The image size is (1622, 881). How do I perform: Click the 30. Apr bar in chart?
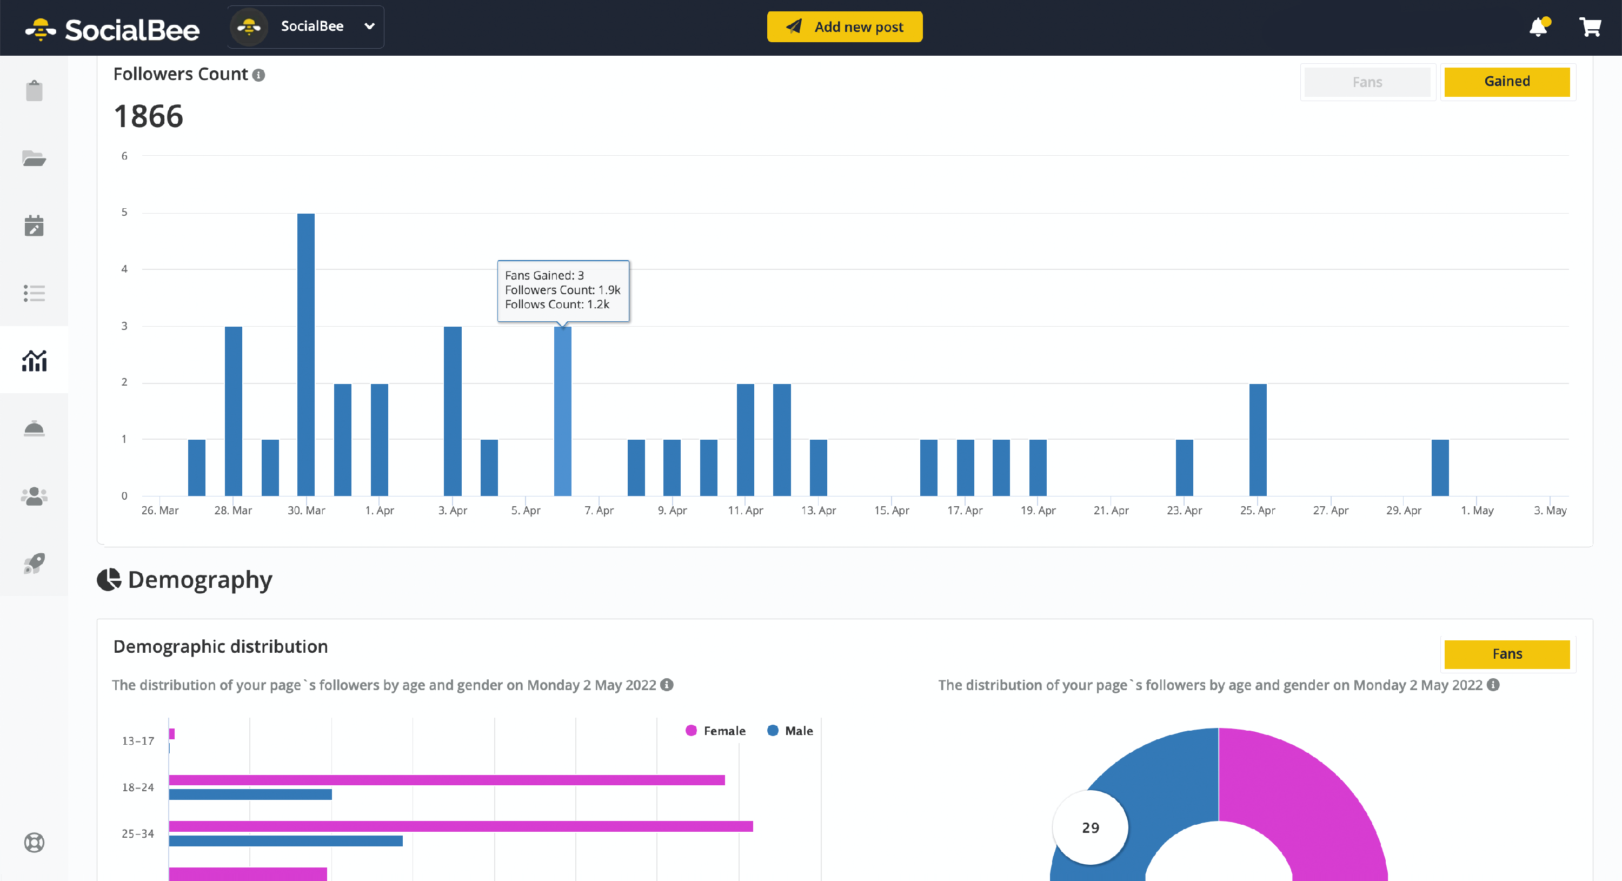click(1440, 468)
